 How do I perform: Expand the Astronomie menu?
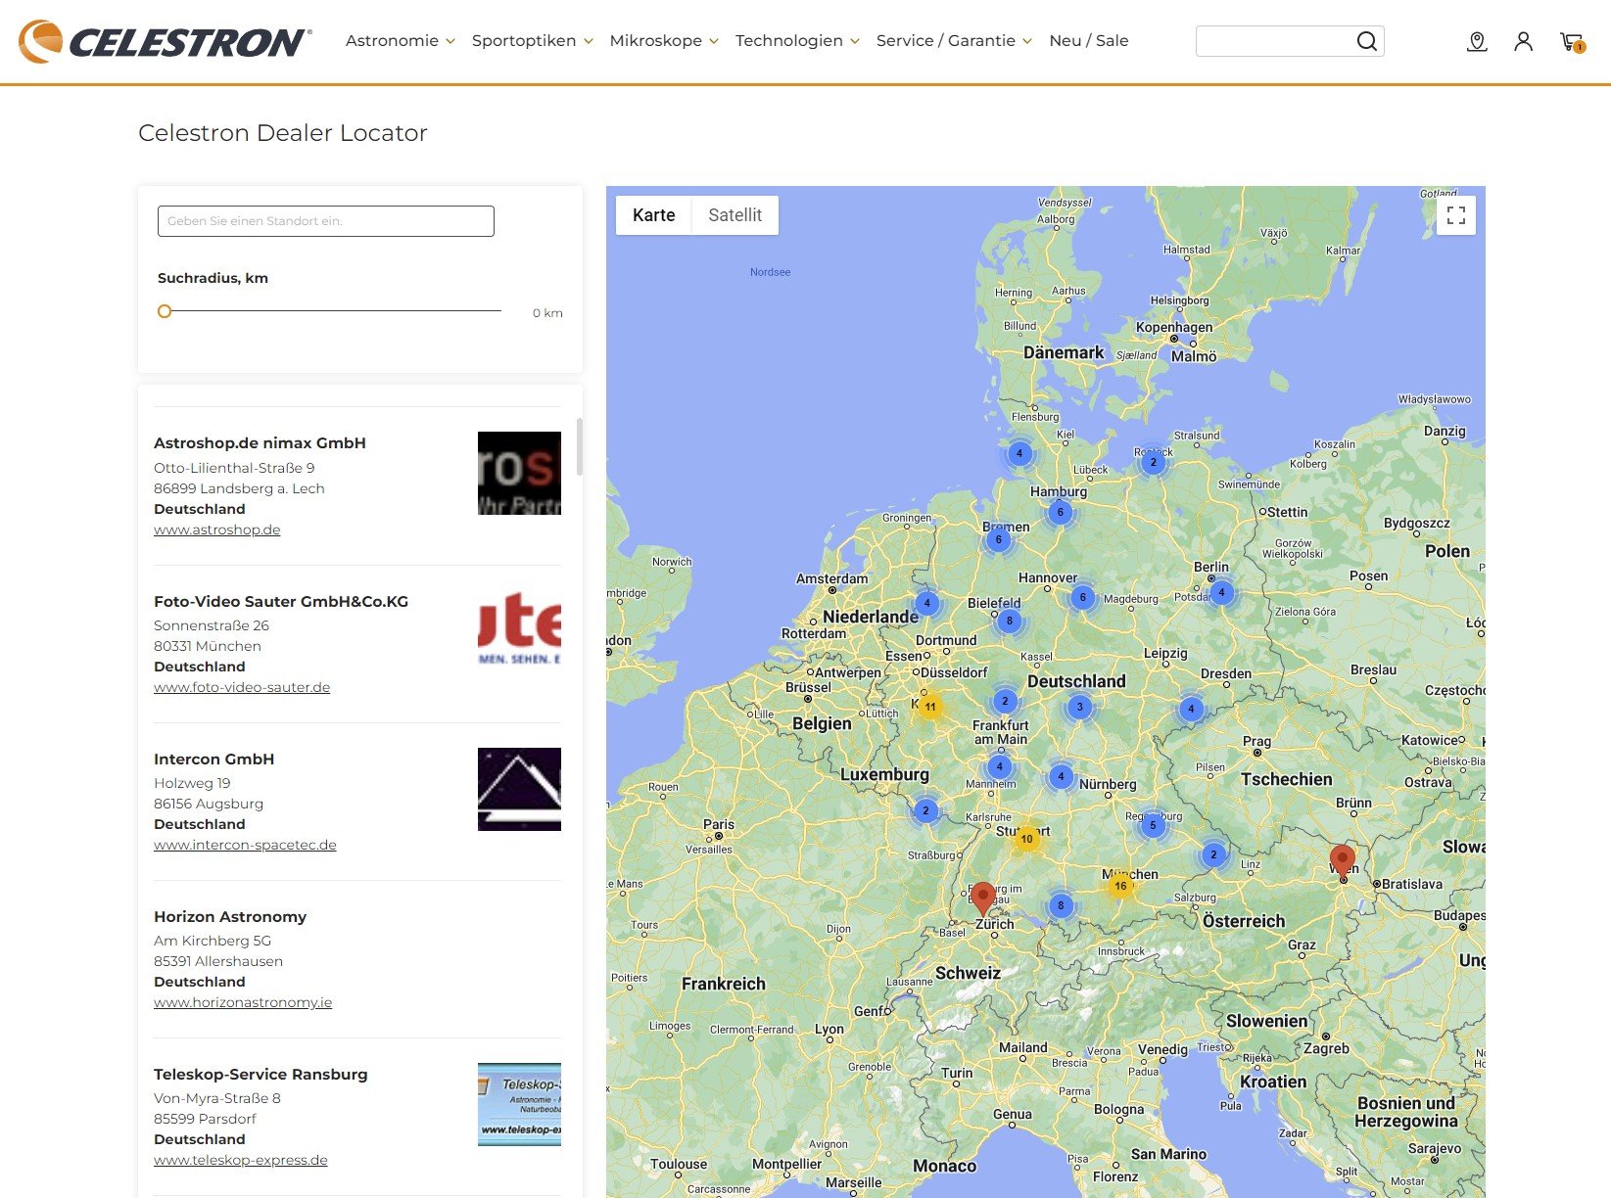pyautogui.click(x=400, y=41)
